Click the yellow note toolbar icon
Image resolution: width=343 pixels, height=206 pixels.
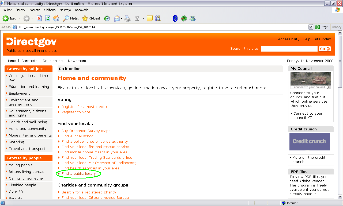click(x=150, y=18)
